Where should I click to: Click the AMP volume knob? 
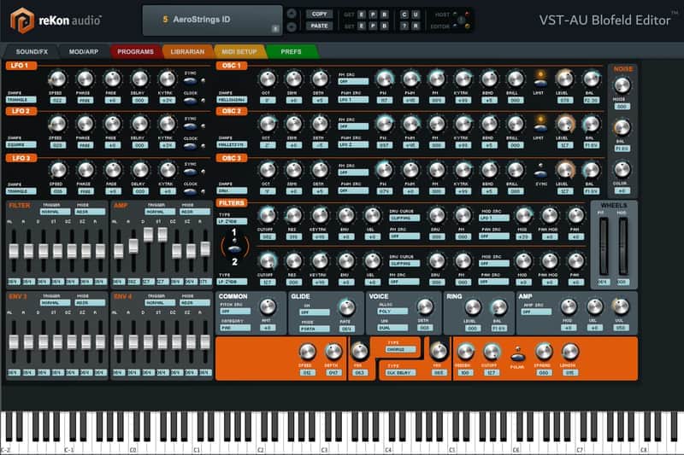tap(622, 307)
